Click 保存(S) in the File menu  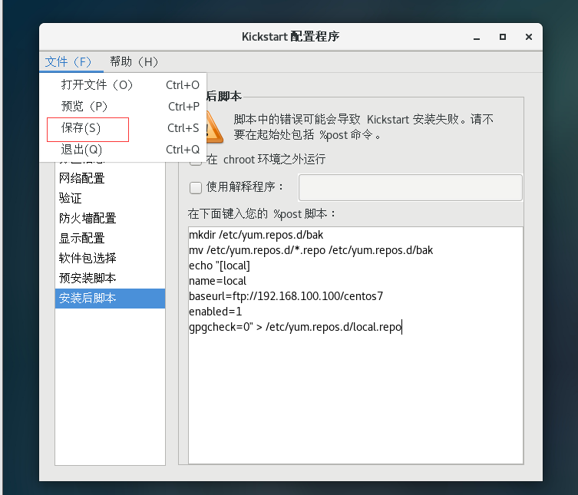pyautogui.click(x=123, y=128)
